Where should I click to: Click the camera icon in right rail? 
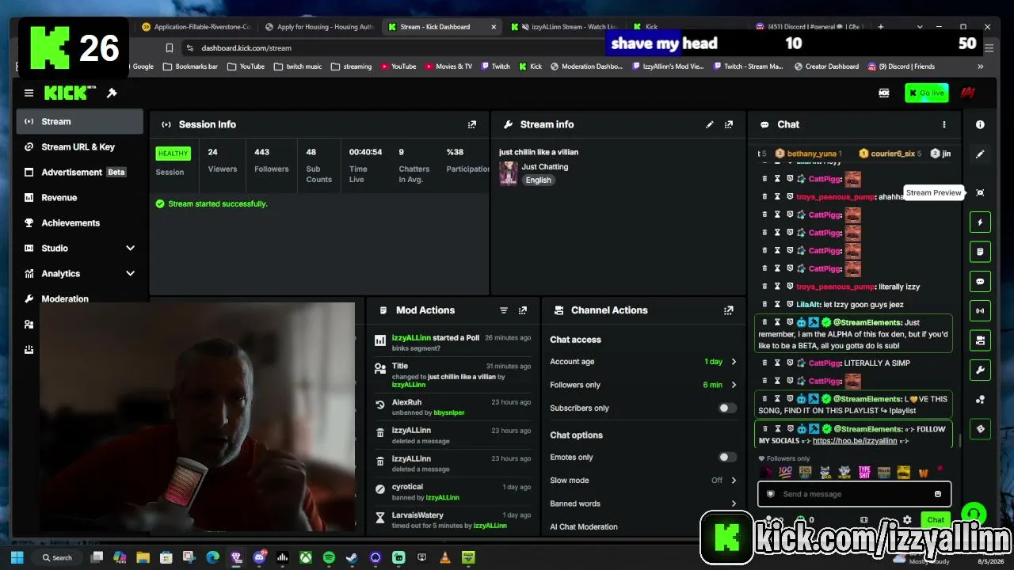[980, 340]
